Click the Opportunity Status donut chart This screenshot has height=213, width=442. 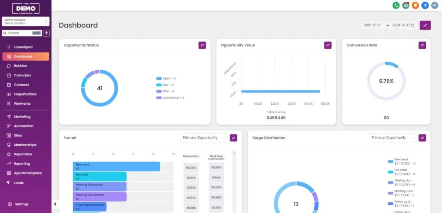point(100,88)
